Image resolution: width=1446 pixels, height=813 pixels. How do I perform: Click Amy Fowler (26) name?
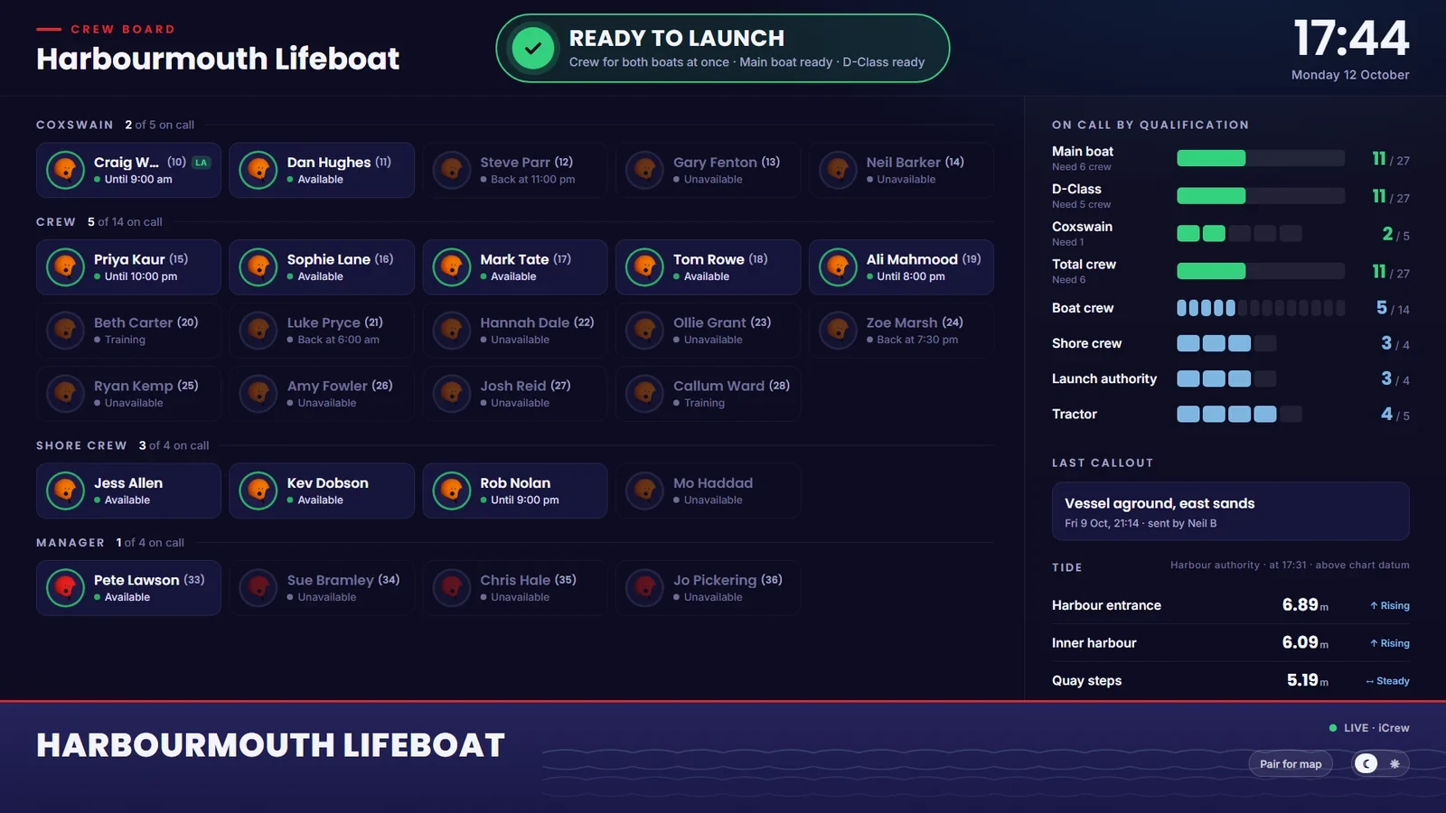click(x=340, y=386)
